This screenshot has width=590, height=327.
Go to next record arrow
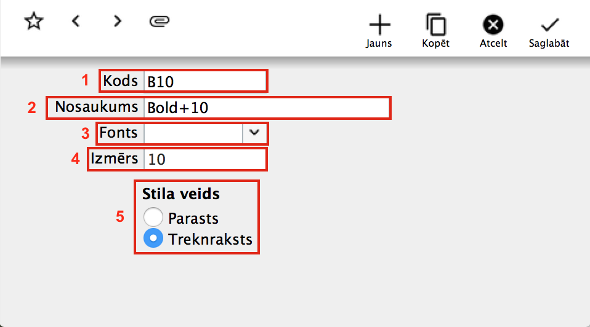click(x=117, y=22)
